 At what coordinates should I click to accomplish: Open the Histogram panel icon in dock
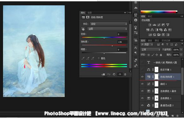coord(136,8)
